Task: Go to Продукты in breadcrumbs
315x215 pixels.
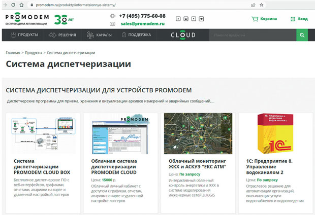Action: [x=34, y=53]
